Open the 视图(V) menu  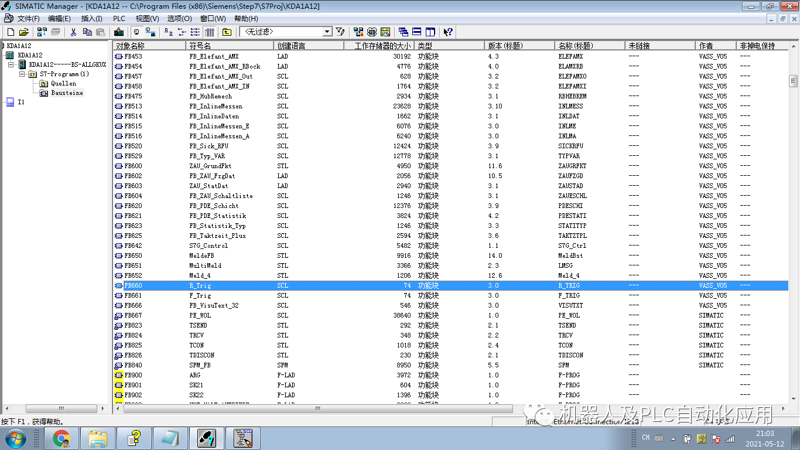(x=147, y=19)
